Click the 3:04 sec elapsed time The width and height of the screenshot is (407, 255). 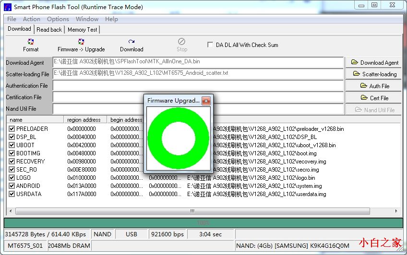click(x=211, y=234)
